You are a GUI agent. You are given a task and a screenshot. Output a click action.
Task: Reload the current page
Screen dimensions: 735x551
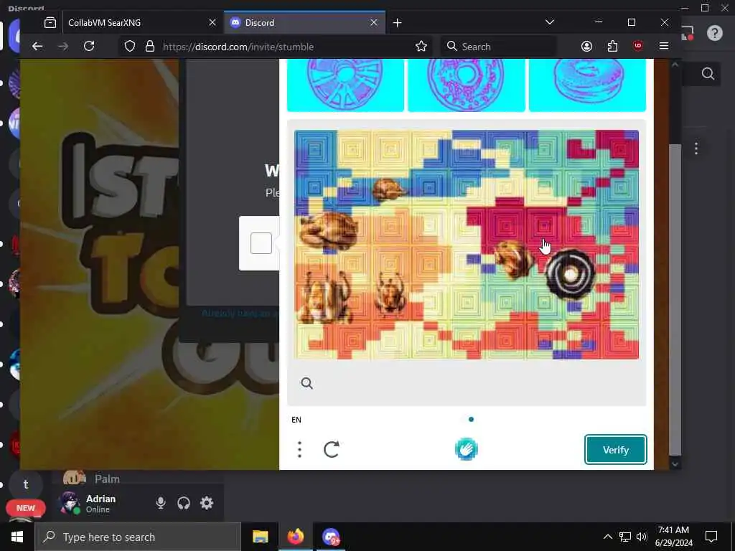89,46
